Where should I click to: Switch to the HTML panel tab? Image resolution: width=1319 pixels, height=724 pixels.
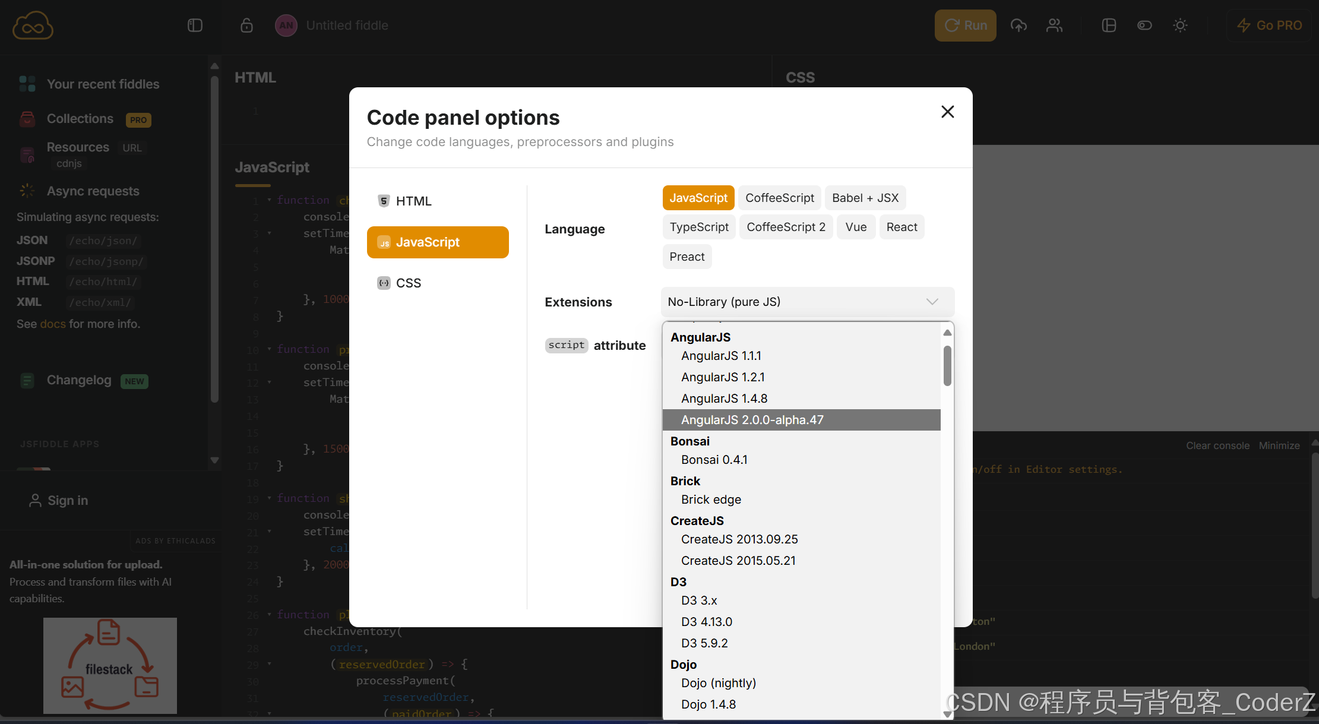tap(413, 201)
